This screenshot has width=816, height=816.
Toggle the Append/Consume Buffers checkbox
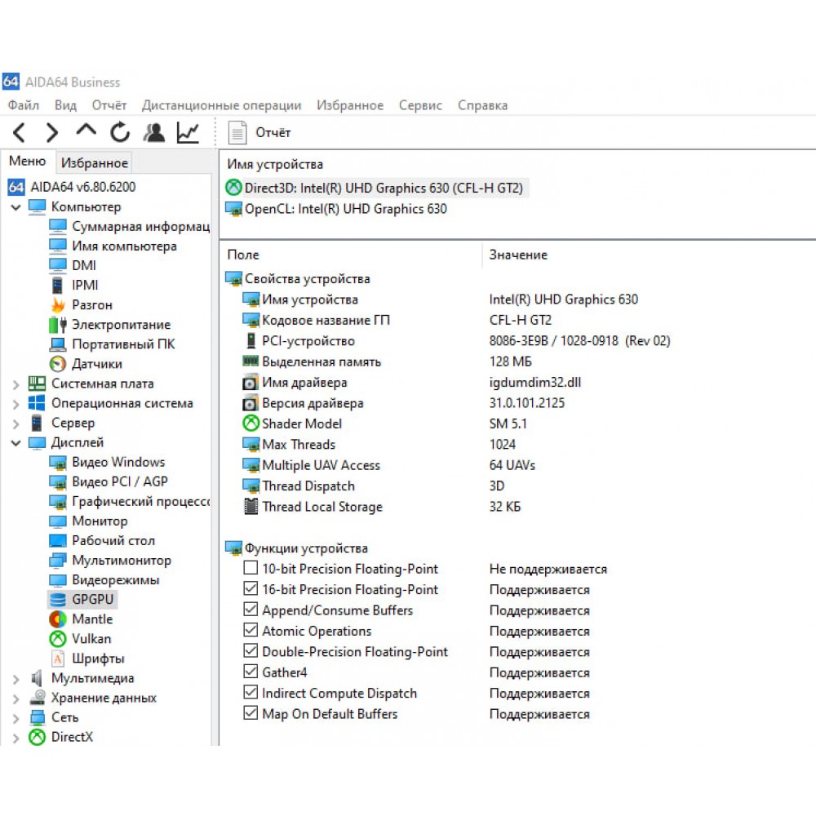(x=251, y=609)
